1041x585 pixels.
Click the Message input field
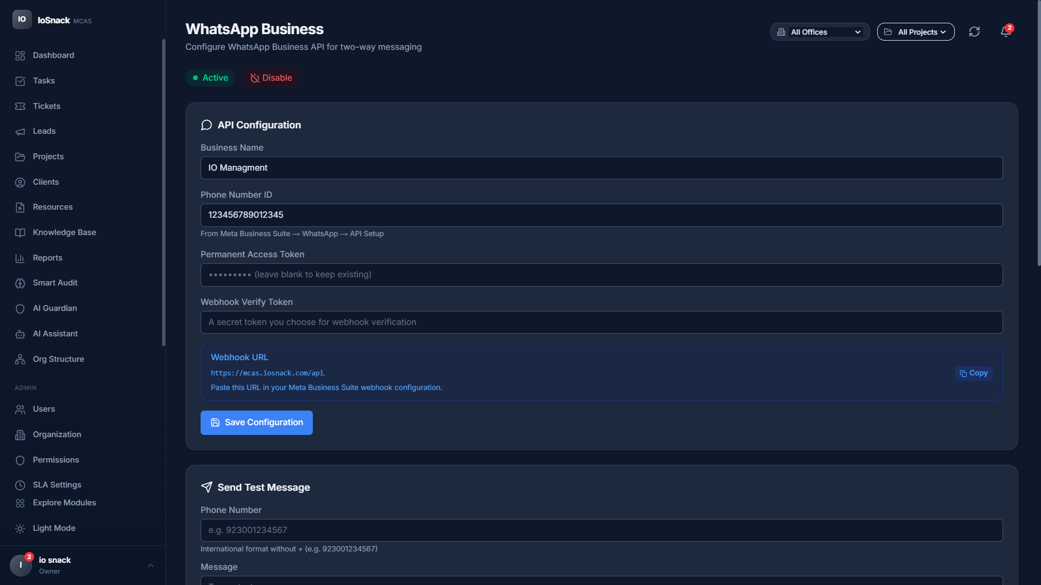[x=601, y=581]
